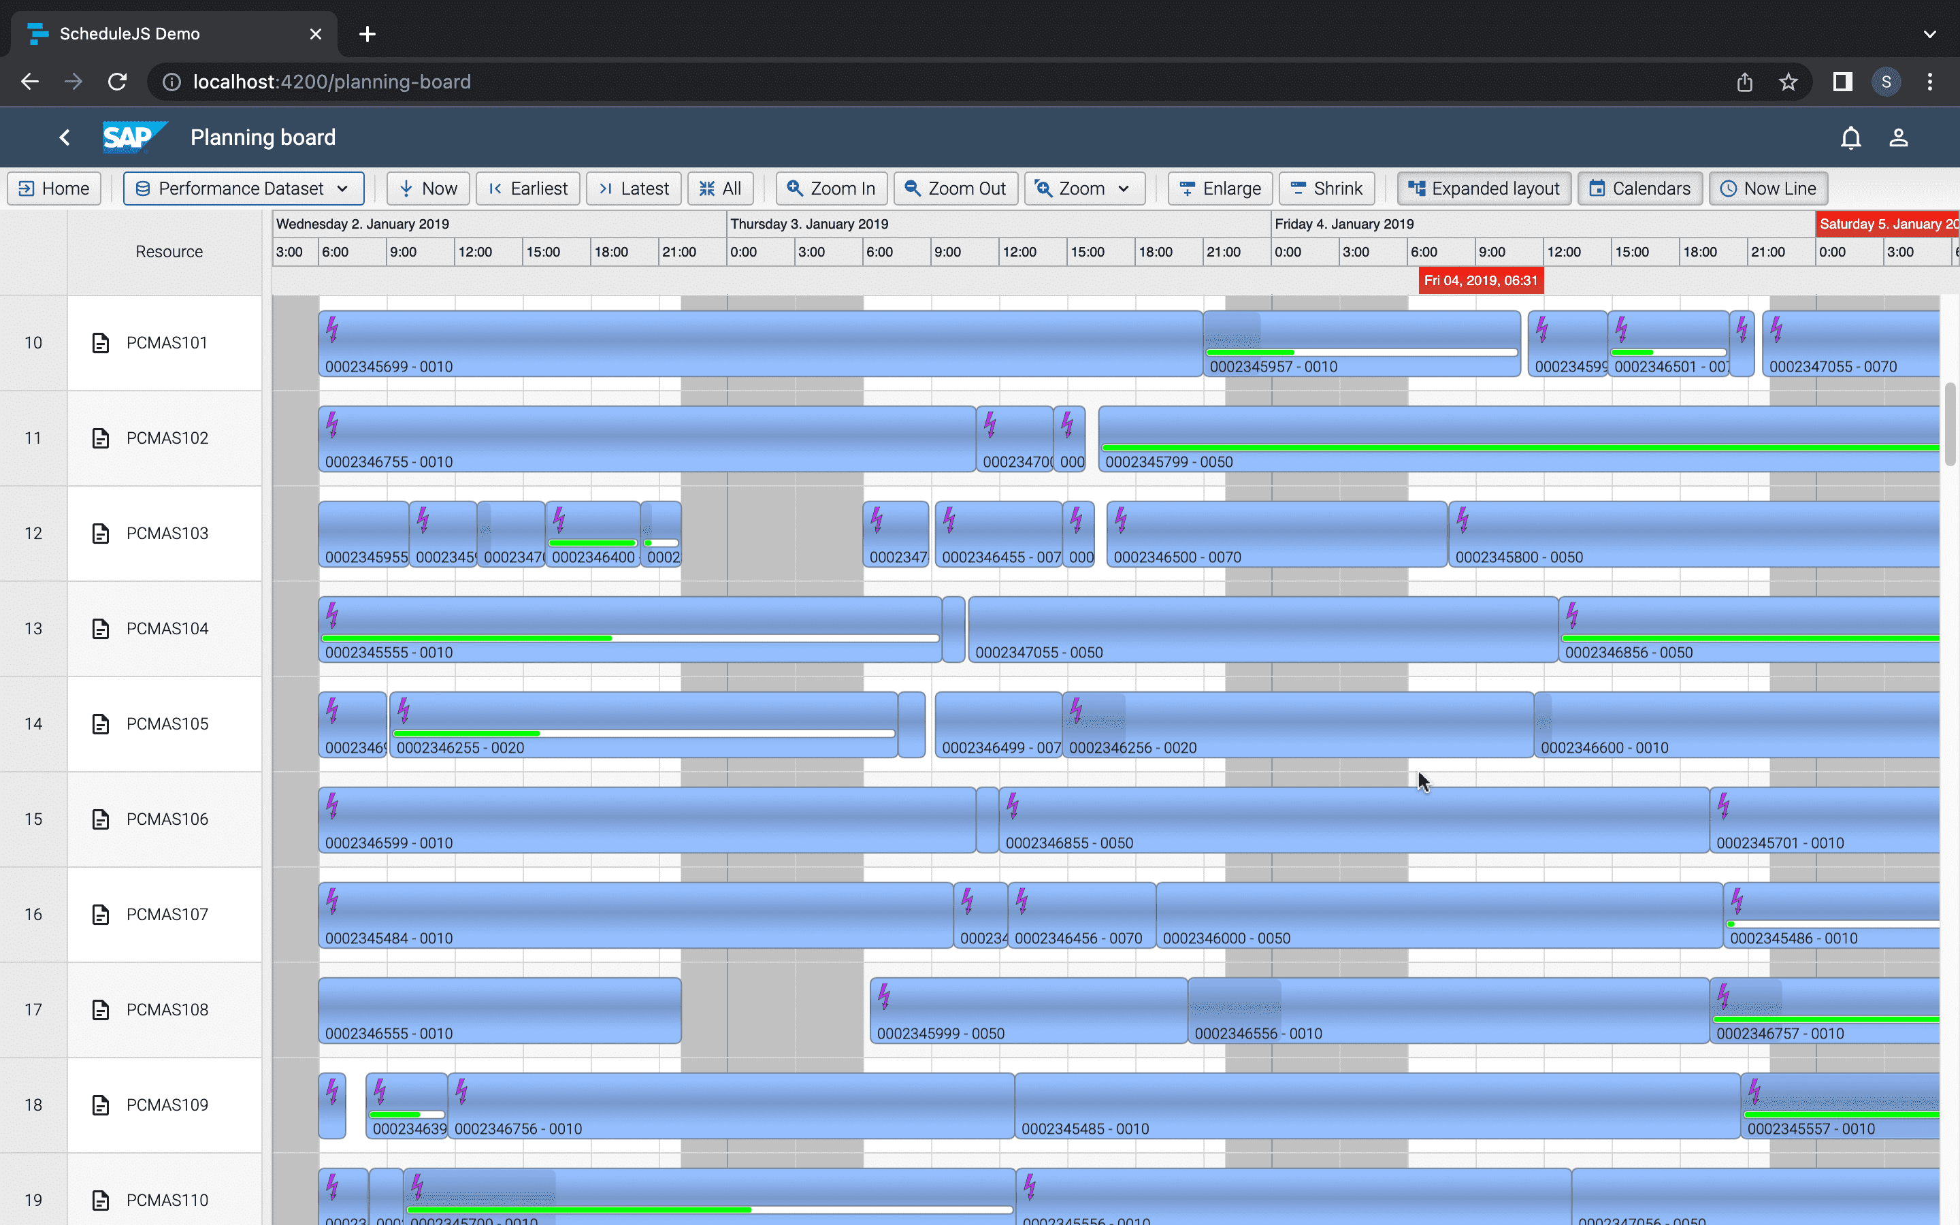
Task: Select the Home menu item
Action: tap(54, 188)
